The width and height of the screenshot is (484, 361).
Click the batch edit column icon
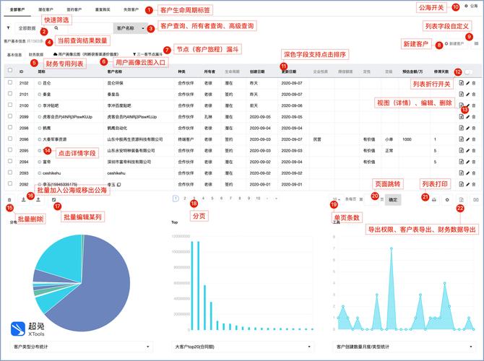tap(54, 199)
